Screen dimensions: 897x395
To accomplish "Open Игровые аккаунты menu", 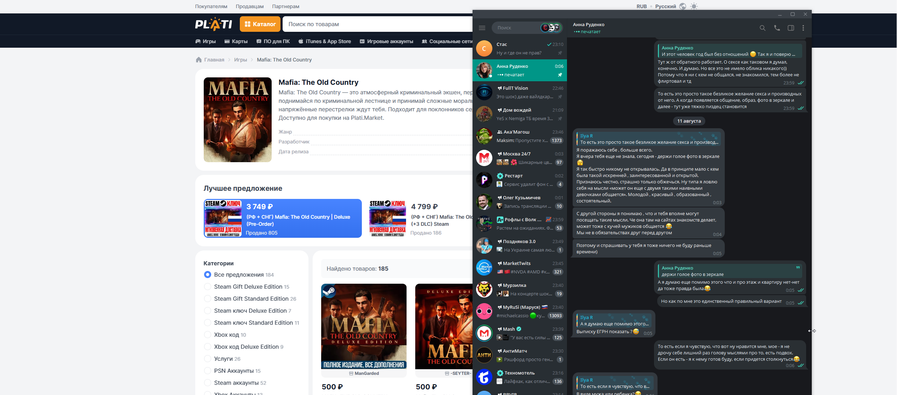I will (x=387, y=41).
